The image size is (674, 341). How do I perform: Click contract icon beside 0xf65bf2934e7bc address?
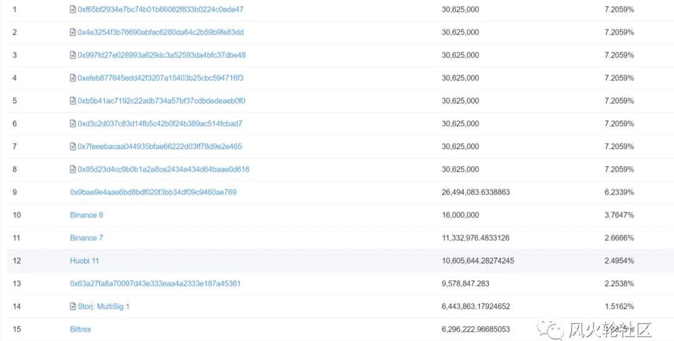tap(72, 9)
